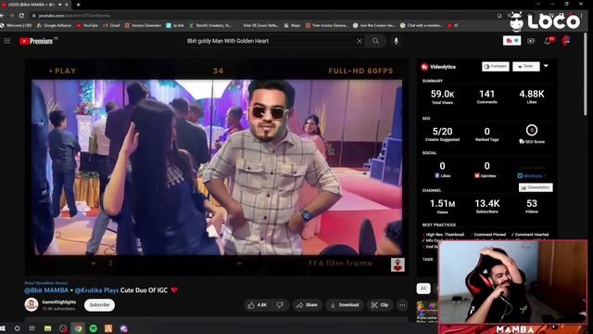Screen dimensions: 593x334
Task: Download the video
Action: click(x=345, y=305)
